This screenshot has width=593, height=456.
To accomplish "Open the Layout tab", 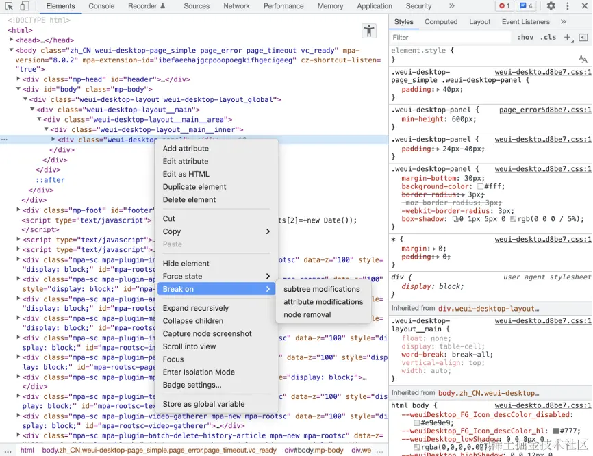I will click(x=479, y=21).
